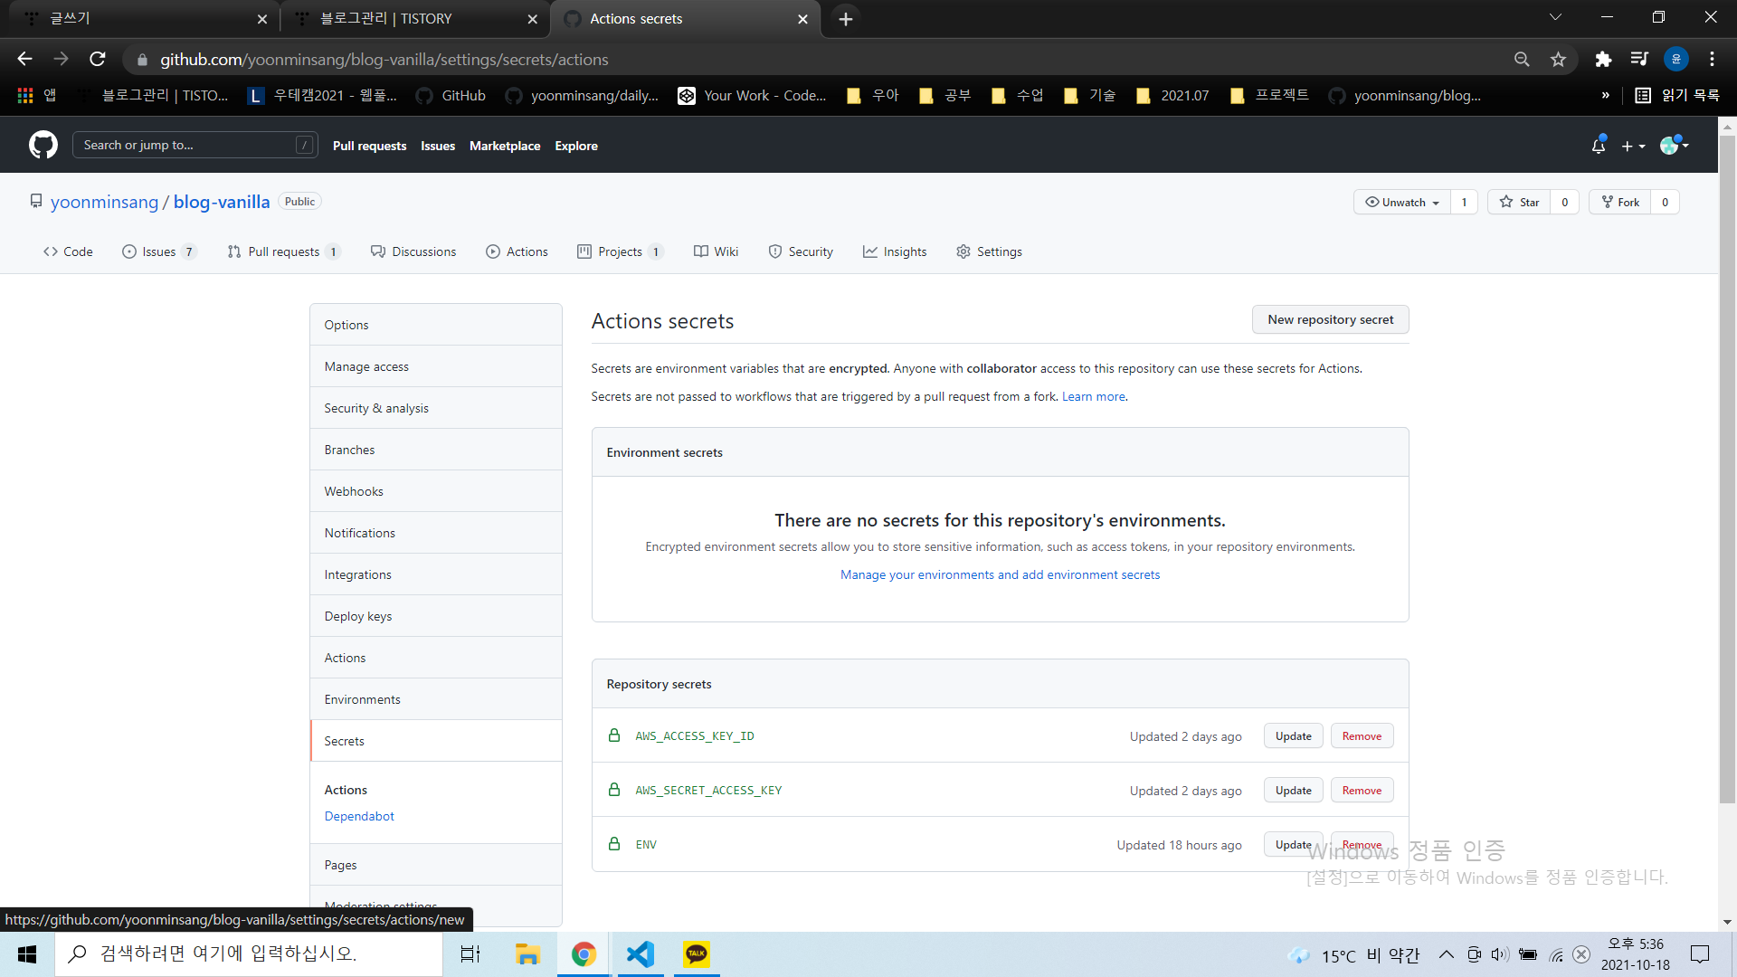This screenshot has height=977, width=1737.
Task: Open the plus create-new dropdown
Action: pos(1633,146)
